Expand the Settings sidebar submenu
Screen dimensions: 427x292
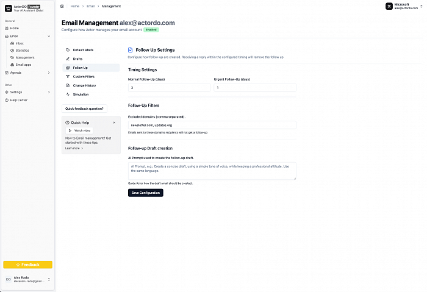pos(49,92)
